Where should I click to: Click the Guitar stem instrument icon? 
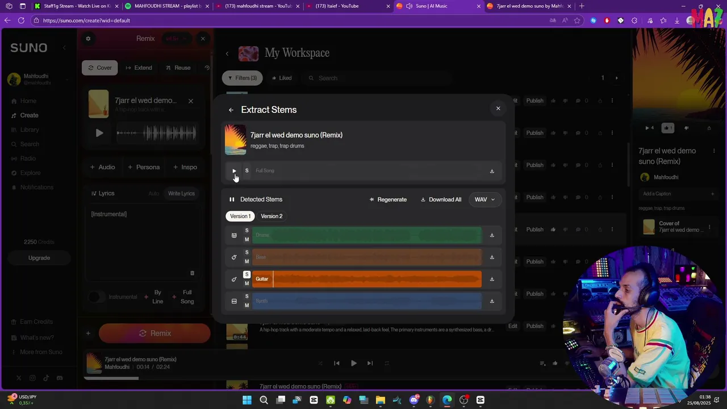234,279
